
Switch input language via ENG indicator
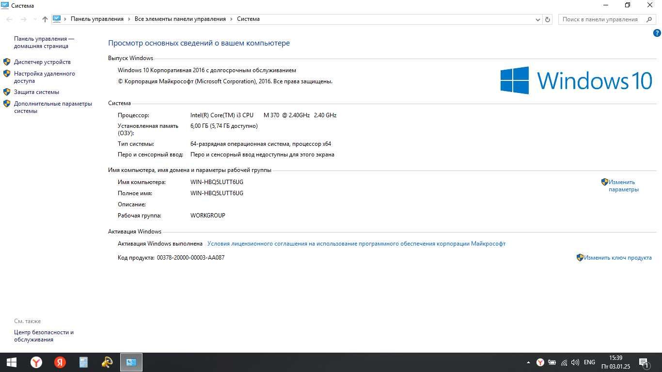tap(589, 362)
